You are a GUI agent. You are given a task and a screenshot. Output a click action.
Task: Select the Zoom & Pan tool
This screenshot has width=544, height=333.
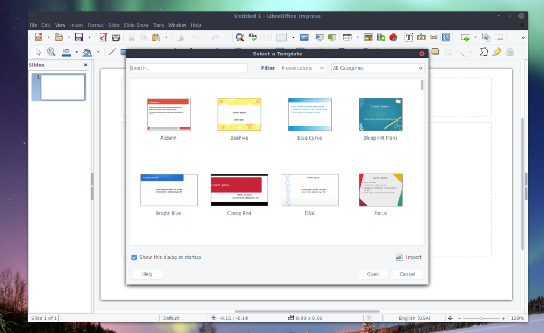pyautogui.click(x=51, y=52)
